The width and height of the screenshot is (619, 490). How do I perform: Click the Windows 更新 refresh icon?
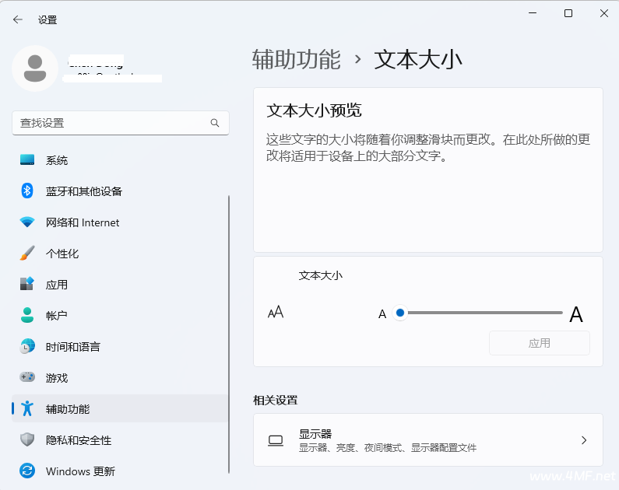point(27,471)
